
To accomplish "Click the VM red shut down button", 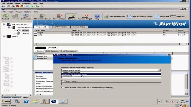I will coord(17,6).
